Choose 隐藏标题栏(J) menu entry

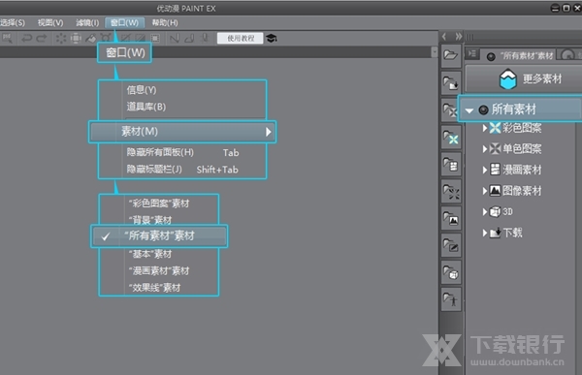182,170
